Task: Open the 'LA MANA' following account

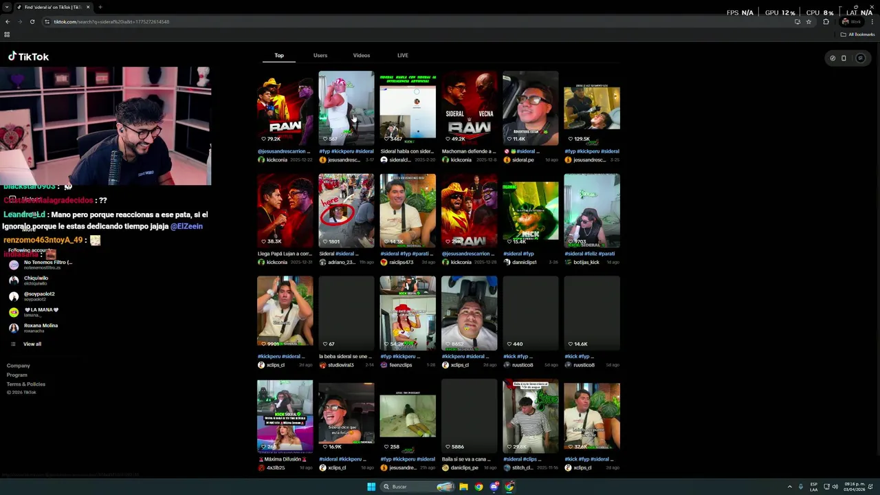Action: 34,311
